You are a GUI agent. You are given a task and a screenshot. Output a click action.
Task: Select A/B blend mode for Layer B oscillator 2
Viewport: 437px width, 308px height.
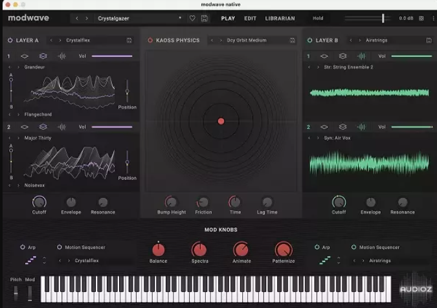tap(342, 127)
